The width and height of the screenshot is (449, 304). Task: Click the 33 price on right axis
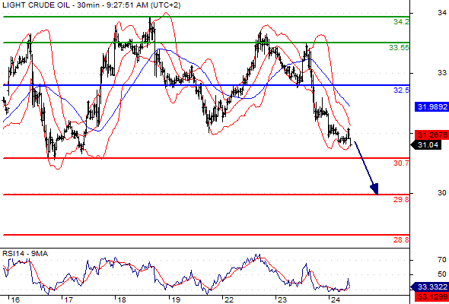(x=442, y=72)
